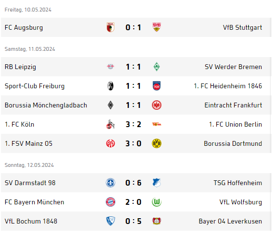
Task: Click the FC Augsburg club crest
Action: (x=111, y=27)
